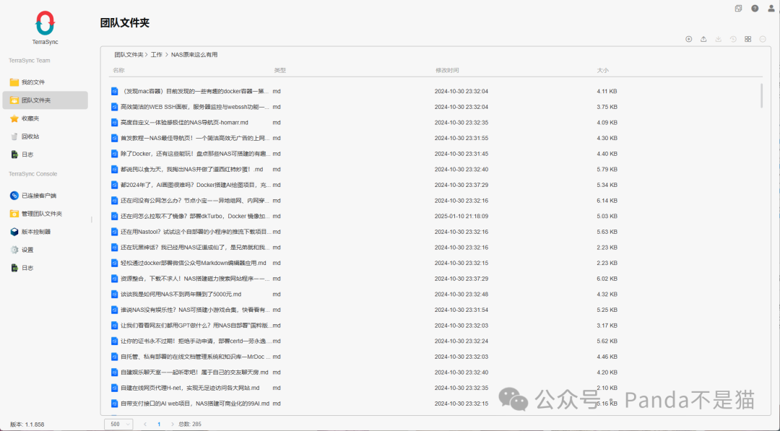Click file icon of 除了Docker row
Viewport: 780px width, 431px height.
click(114, 154)
